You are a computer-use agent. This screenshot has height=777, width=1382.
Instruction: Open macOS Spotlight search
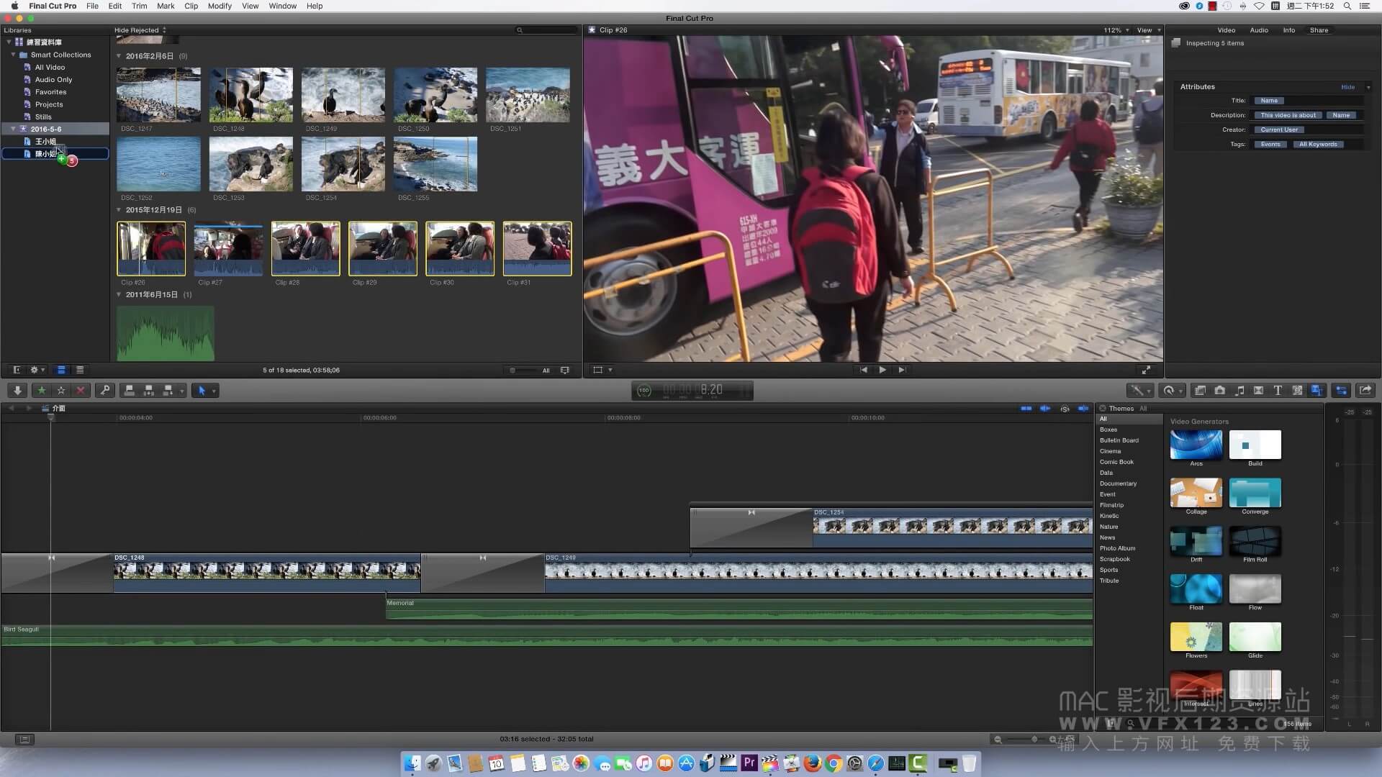1347,6
